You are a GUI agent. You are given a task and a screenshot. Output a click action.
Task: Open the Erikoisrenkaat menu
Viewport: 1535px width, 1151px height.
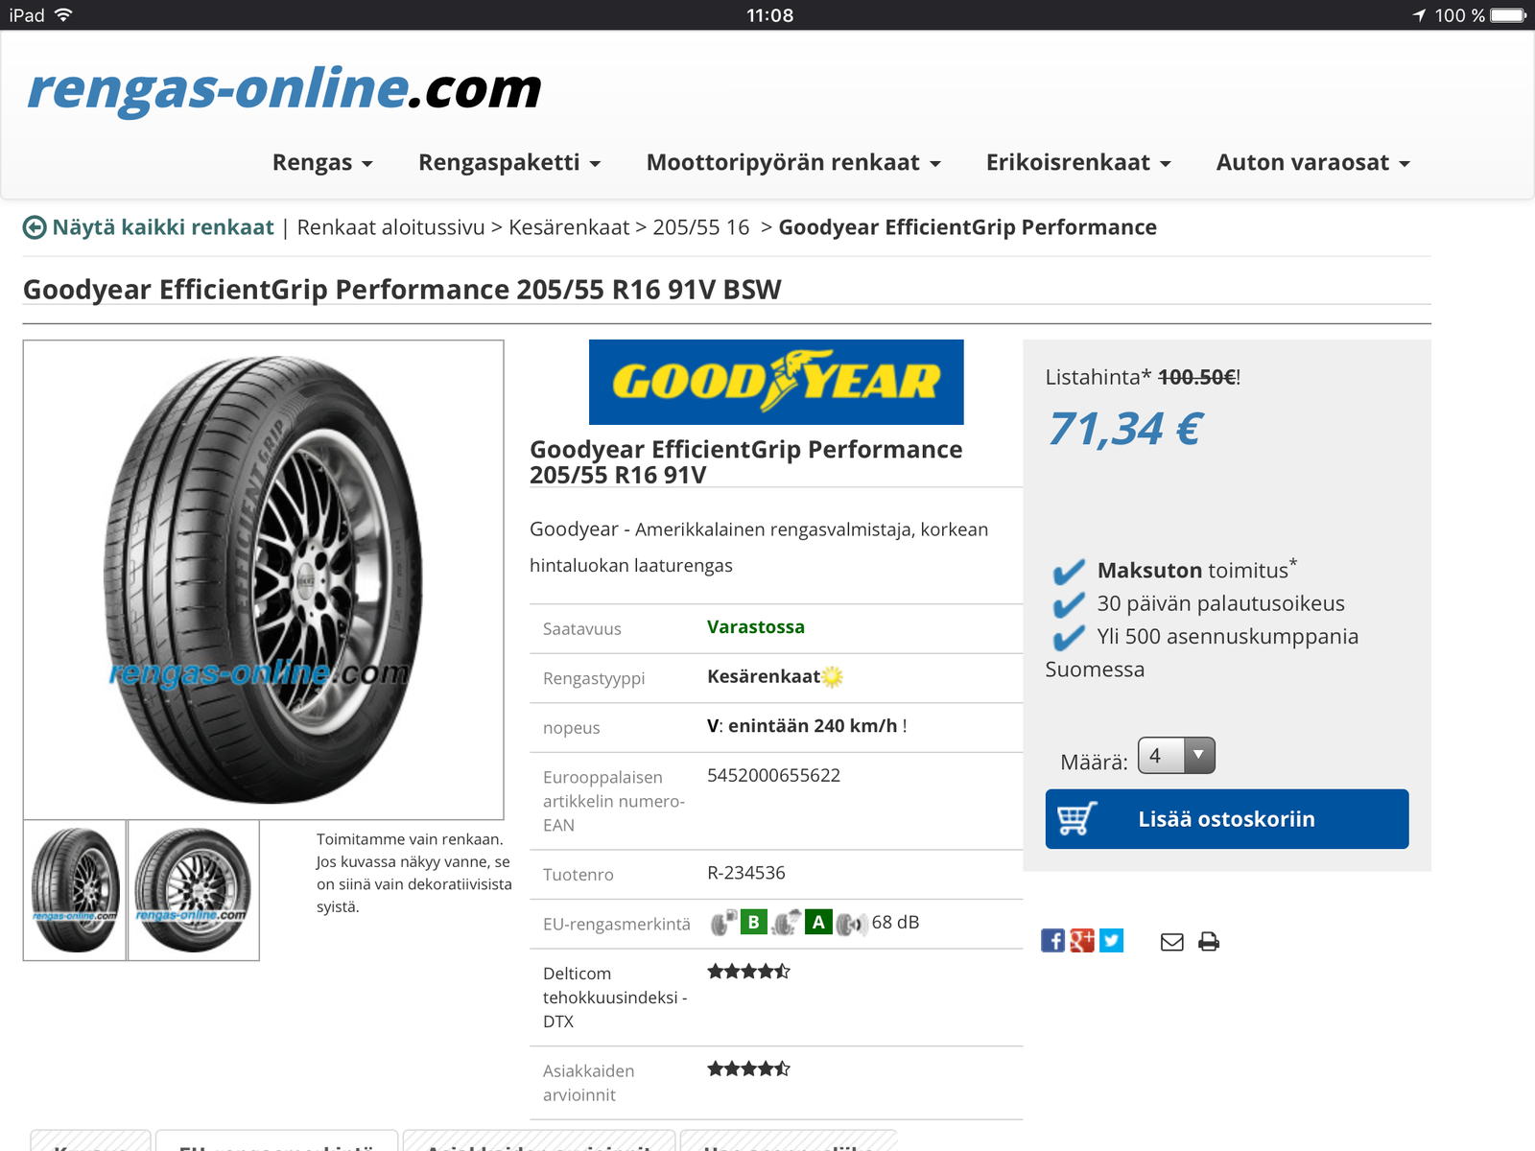tap(1078, 162)
